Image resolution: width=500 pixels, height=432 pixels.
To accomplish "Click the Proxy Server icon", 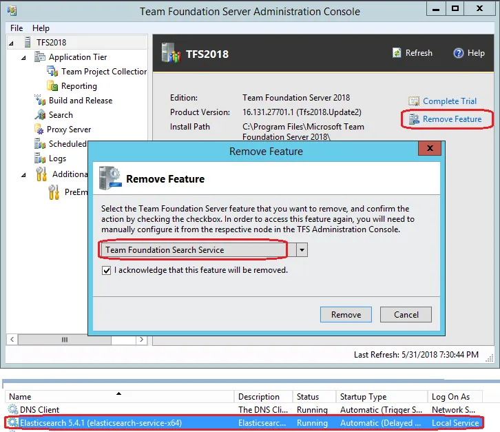I will [x=39, y=130].
